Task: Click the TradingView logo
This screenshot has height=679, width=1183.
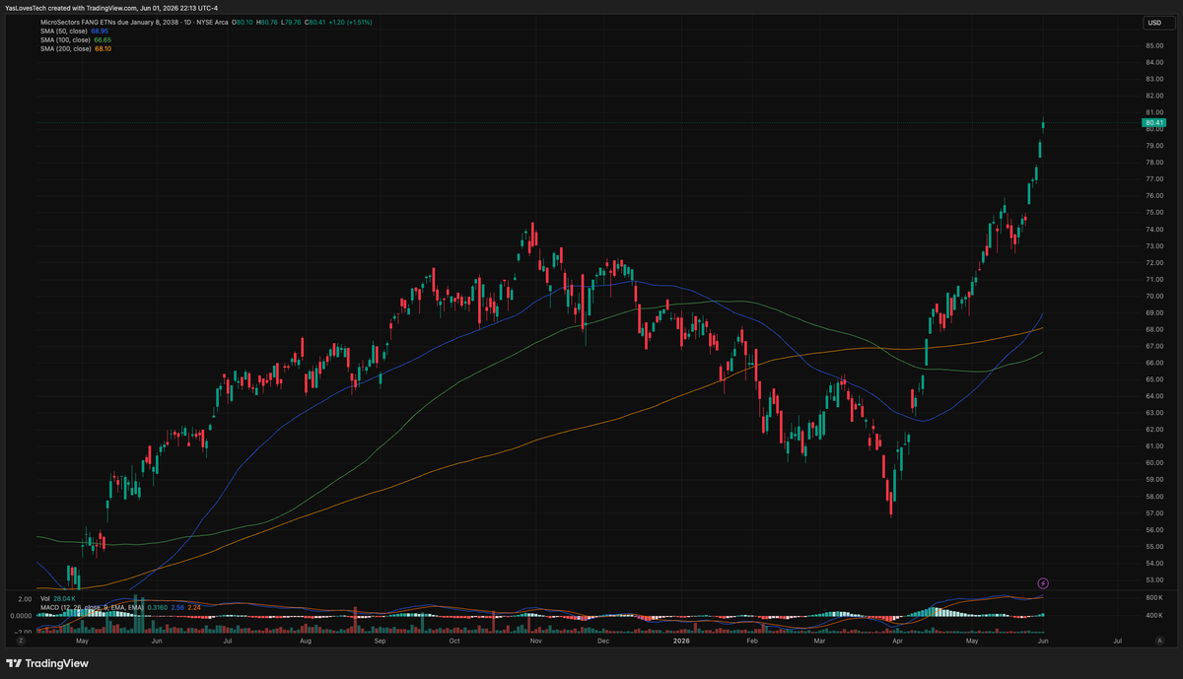Action: (47, 663)
